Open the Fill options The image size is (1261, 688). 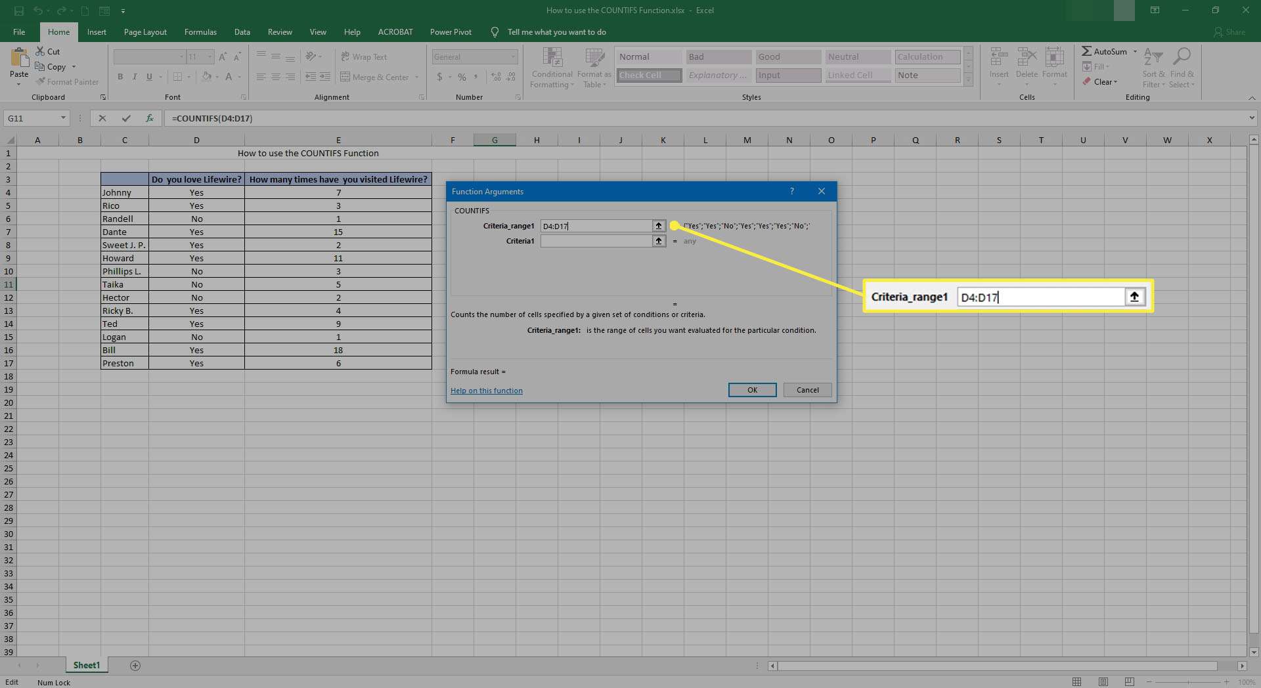point(1096,66)
